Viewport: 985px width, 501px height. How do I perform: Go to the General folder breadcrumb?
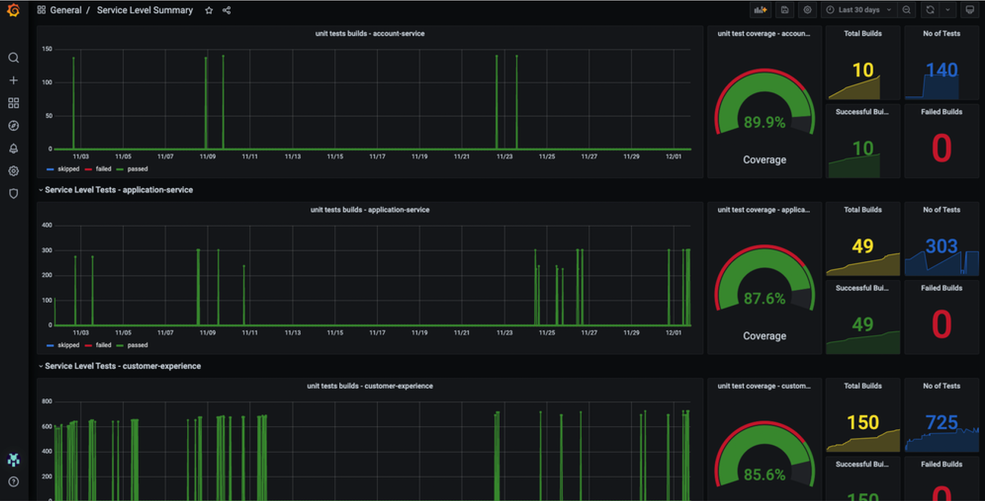(x=65, y=10)
